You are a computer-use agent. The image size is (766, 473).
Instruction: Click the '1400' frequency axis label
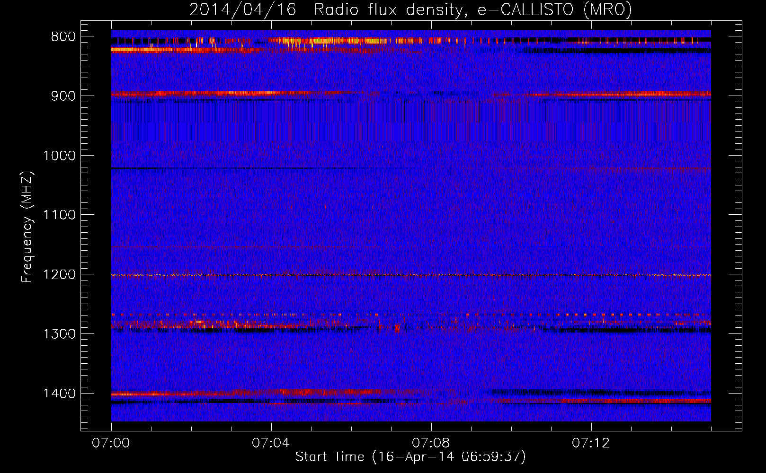(59, 394)
